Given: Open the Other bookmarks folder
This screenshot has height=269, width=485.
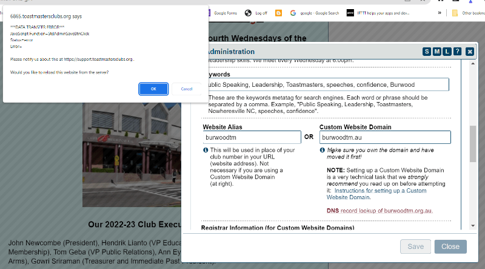Looking at the screenshot, I should (468, 13).
